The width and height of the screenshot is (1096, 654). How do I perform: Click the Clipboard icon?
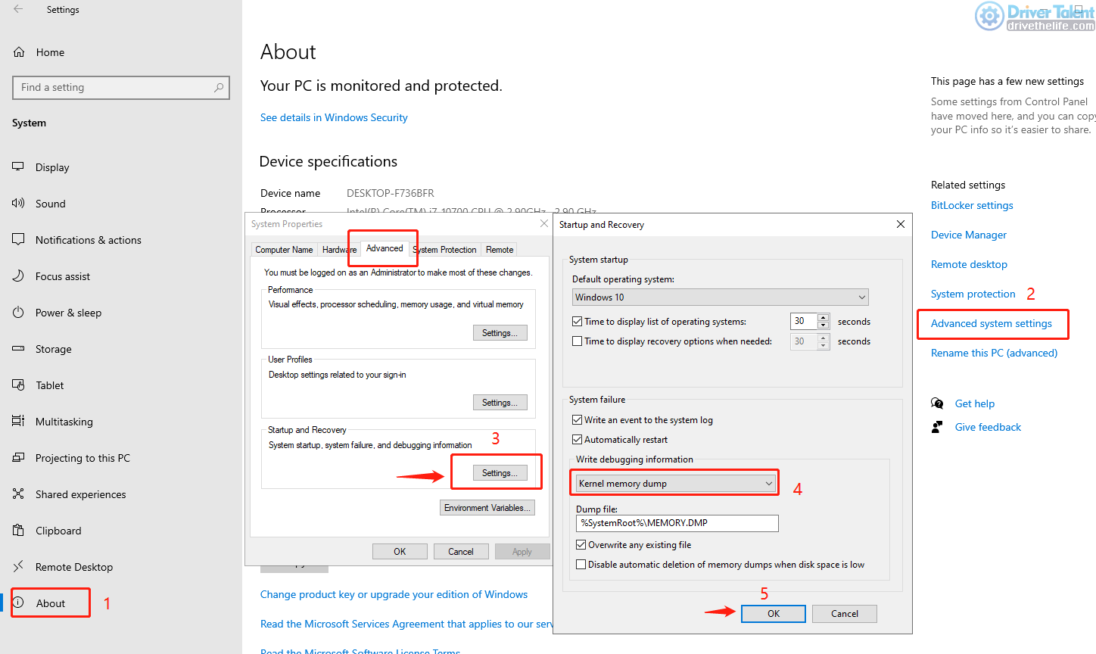[x=18, y=530]
